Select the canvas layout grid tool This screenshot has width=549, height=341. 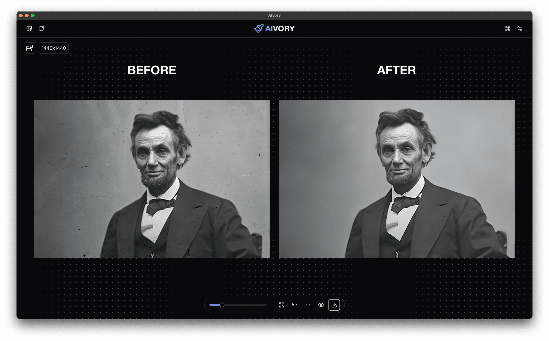coord(29,48)
